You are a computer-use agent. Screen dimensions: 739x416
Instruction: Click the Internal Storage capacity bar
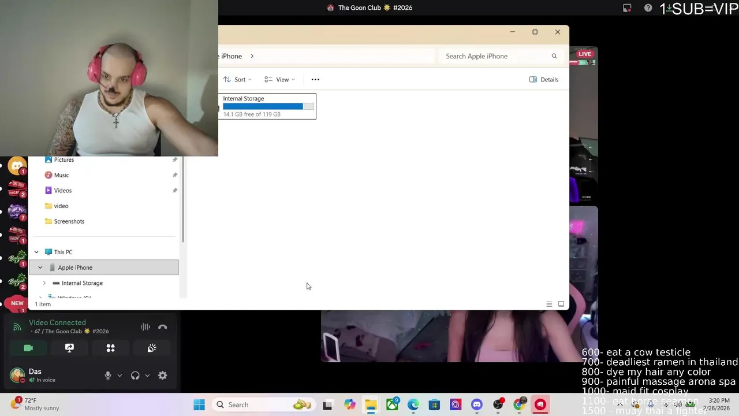(x=268, y=106)
